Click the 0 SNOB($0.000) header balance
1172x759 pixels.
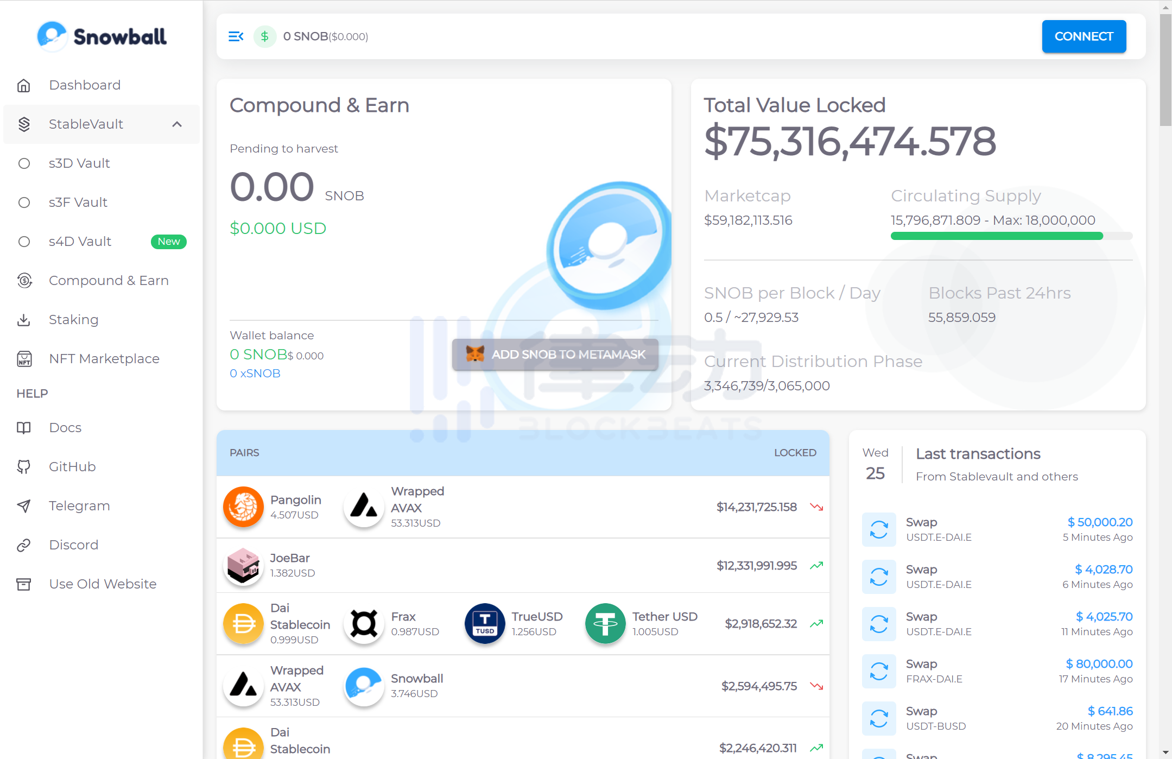coord(326,36)
